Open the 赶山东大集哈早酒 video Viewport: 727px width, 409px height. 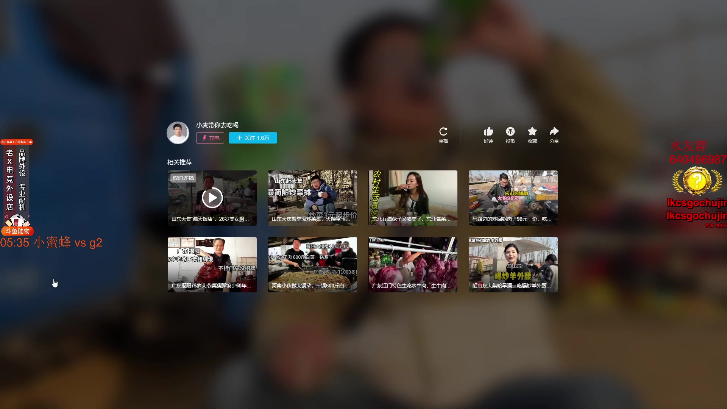point(513,265)
